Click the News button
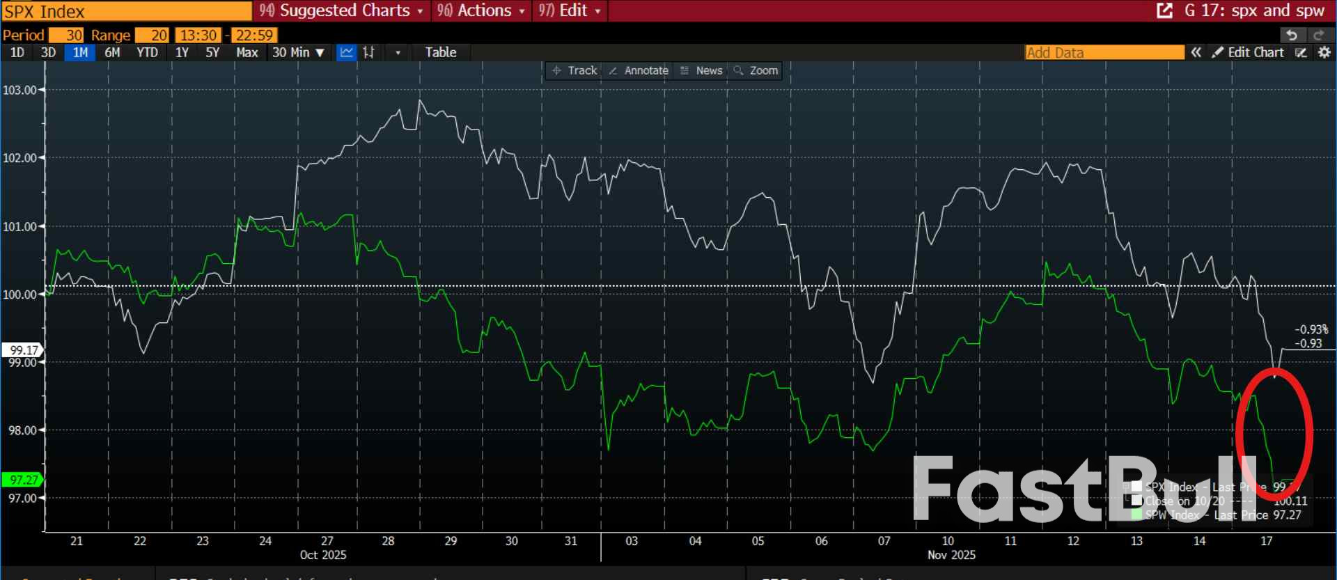 point(702,70)
